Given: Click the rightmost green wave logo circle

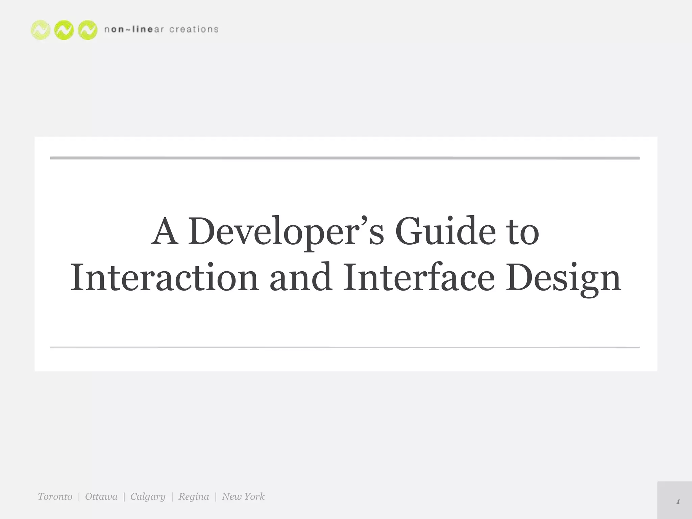Looking at the screenshot, I should pyautogui.click(x=88, y=30).
